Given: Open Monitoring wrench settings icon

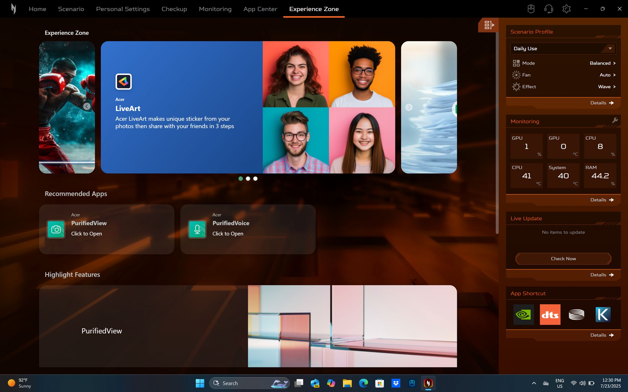Looking at the screenshot, I should pos(615,120).
